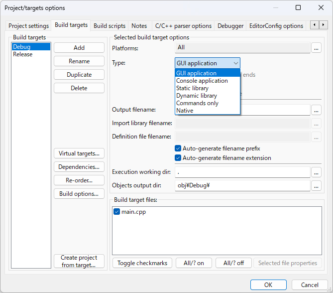Click the Objects output dir field
333x293 pixels.
(x=242, y=186)
